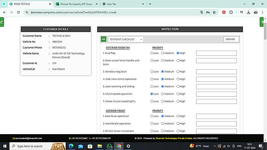Switch to New Tab

click(x=123, y=4)
